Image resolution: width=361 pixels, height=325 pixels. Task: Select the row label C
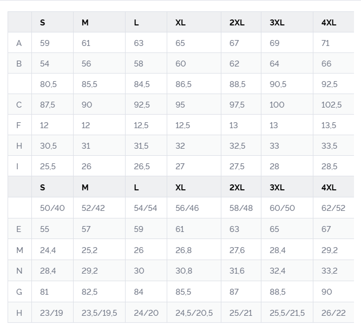coord(19,105)
